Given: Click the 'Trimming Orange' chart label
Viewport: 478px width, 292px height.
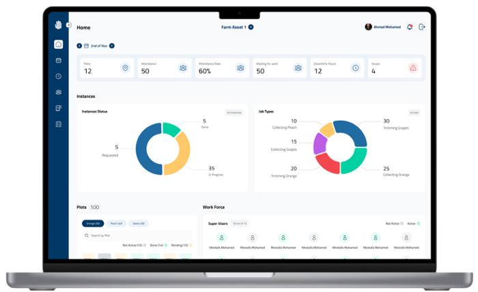Looking at the screenshot, I should pos(284,176).
